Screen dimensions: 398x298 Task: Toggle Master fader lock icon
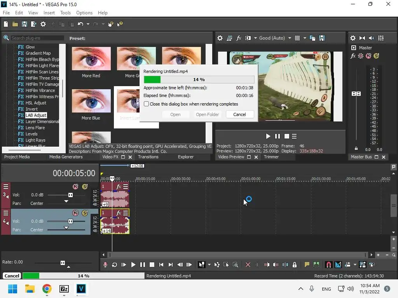[x=356, y=148]
